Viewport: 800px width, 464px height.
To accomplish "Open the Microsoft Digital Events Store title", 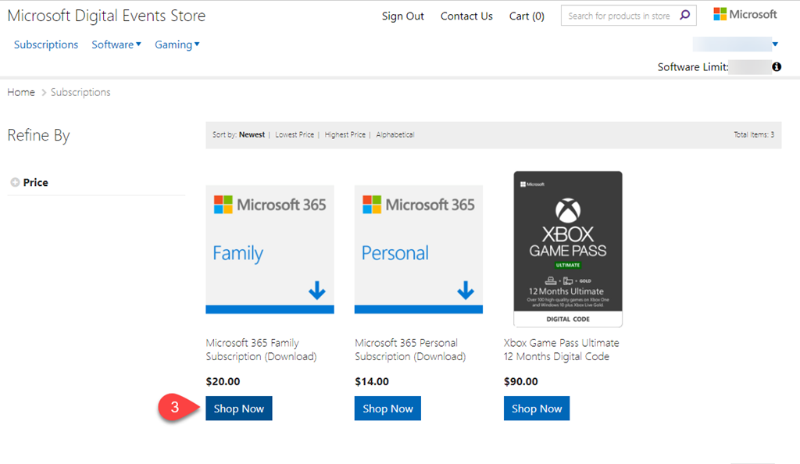I will [x=106, y=16].
